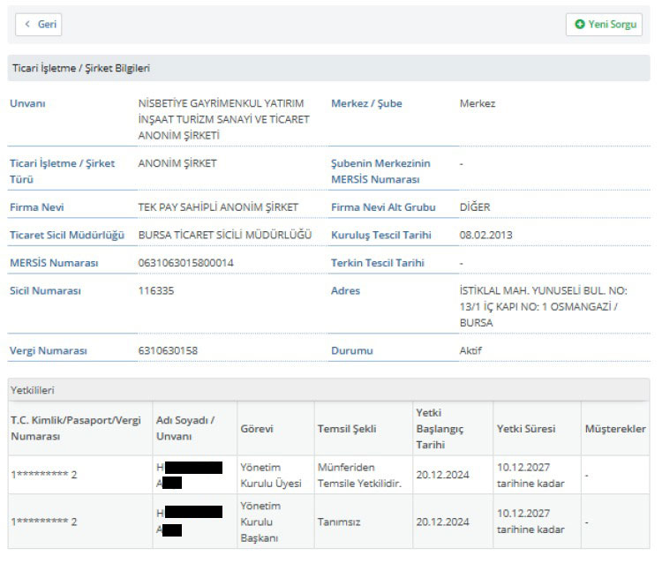Select the İSTİKLAL MAH. address text
This screenshot has width=662, height=563.
(x=551, y=306)
